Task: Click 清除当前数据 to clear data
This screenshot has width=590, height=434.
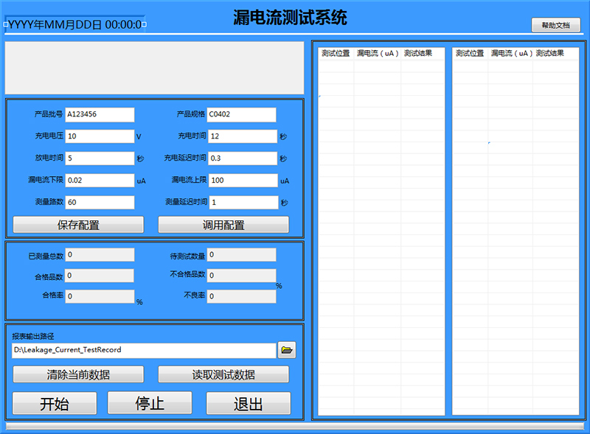Action: coord(78,374)
